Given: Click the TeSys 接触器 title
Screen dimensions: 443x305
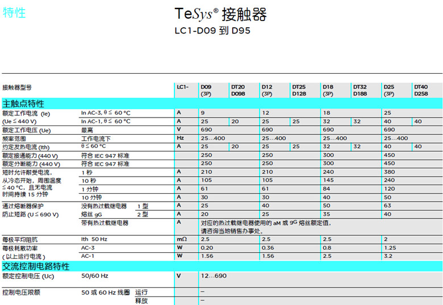Looking at the screenshot, I should pos(220,15).
